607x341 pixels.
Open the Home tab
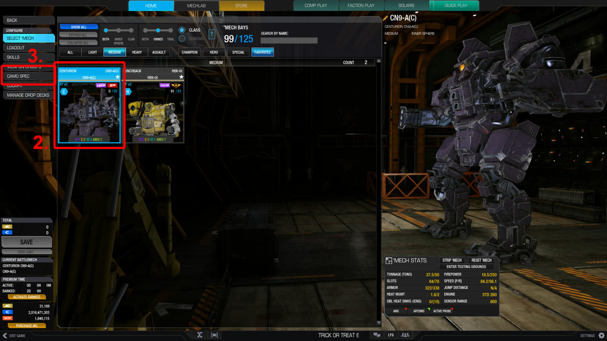(151, 6)
